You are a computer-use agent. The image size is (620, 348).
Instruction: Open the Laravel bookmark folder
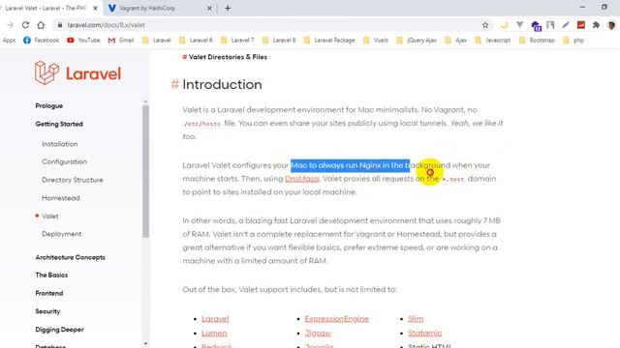click(157, 41)
